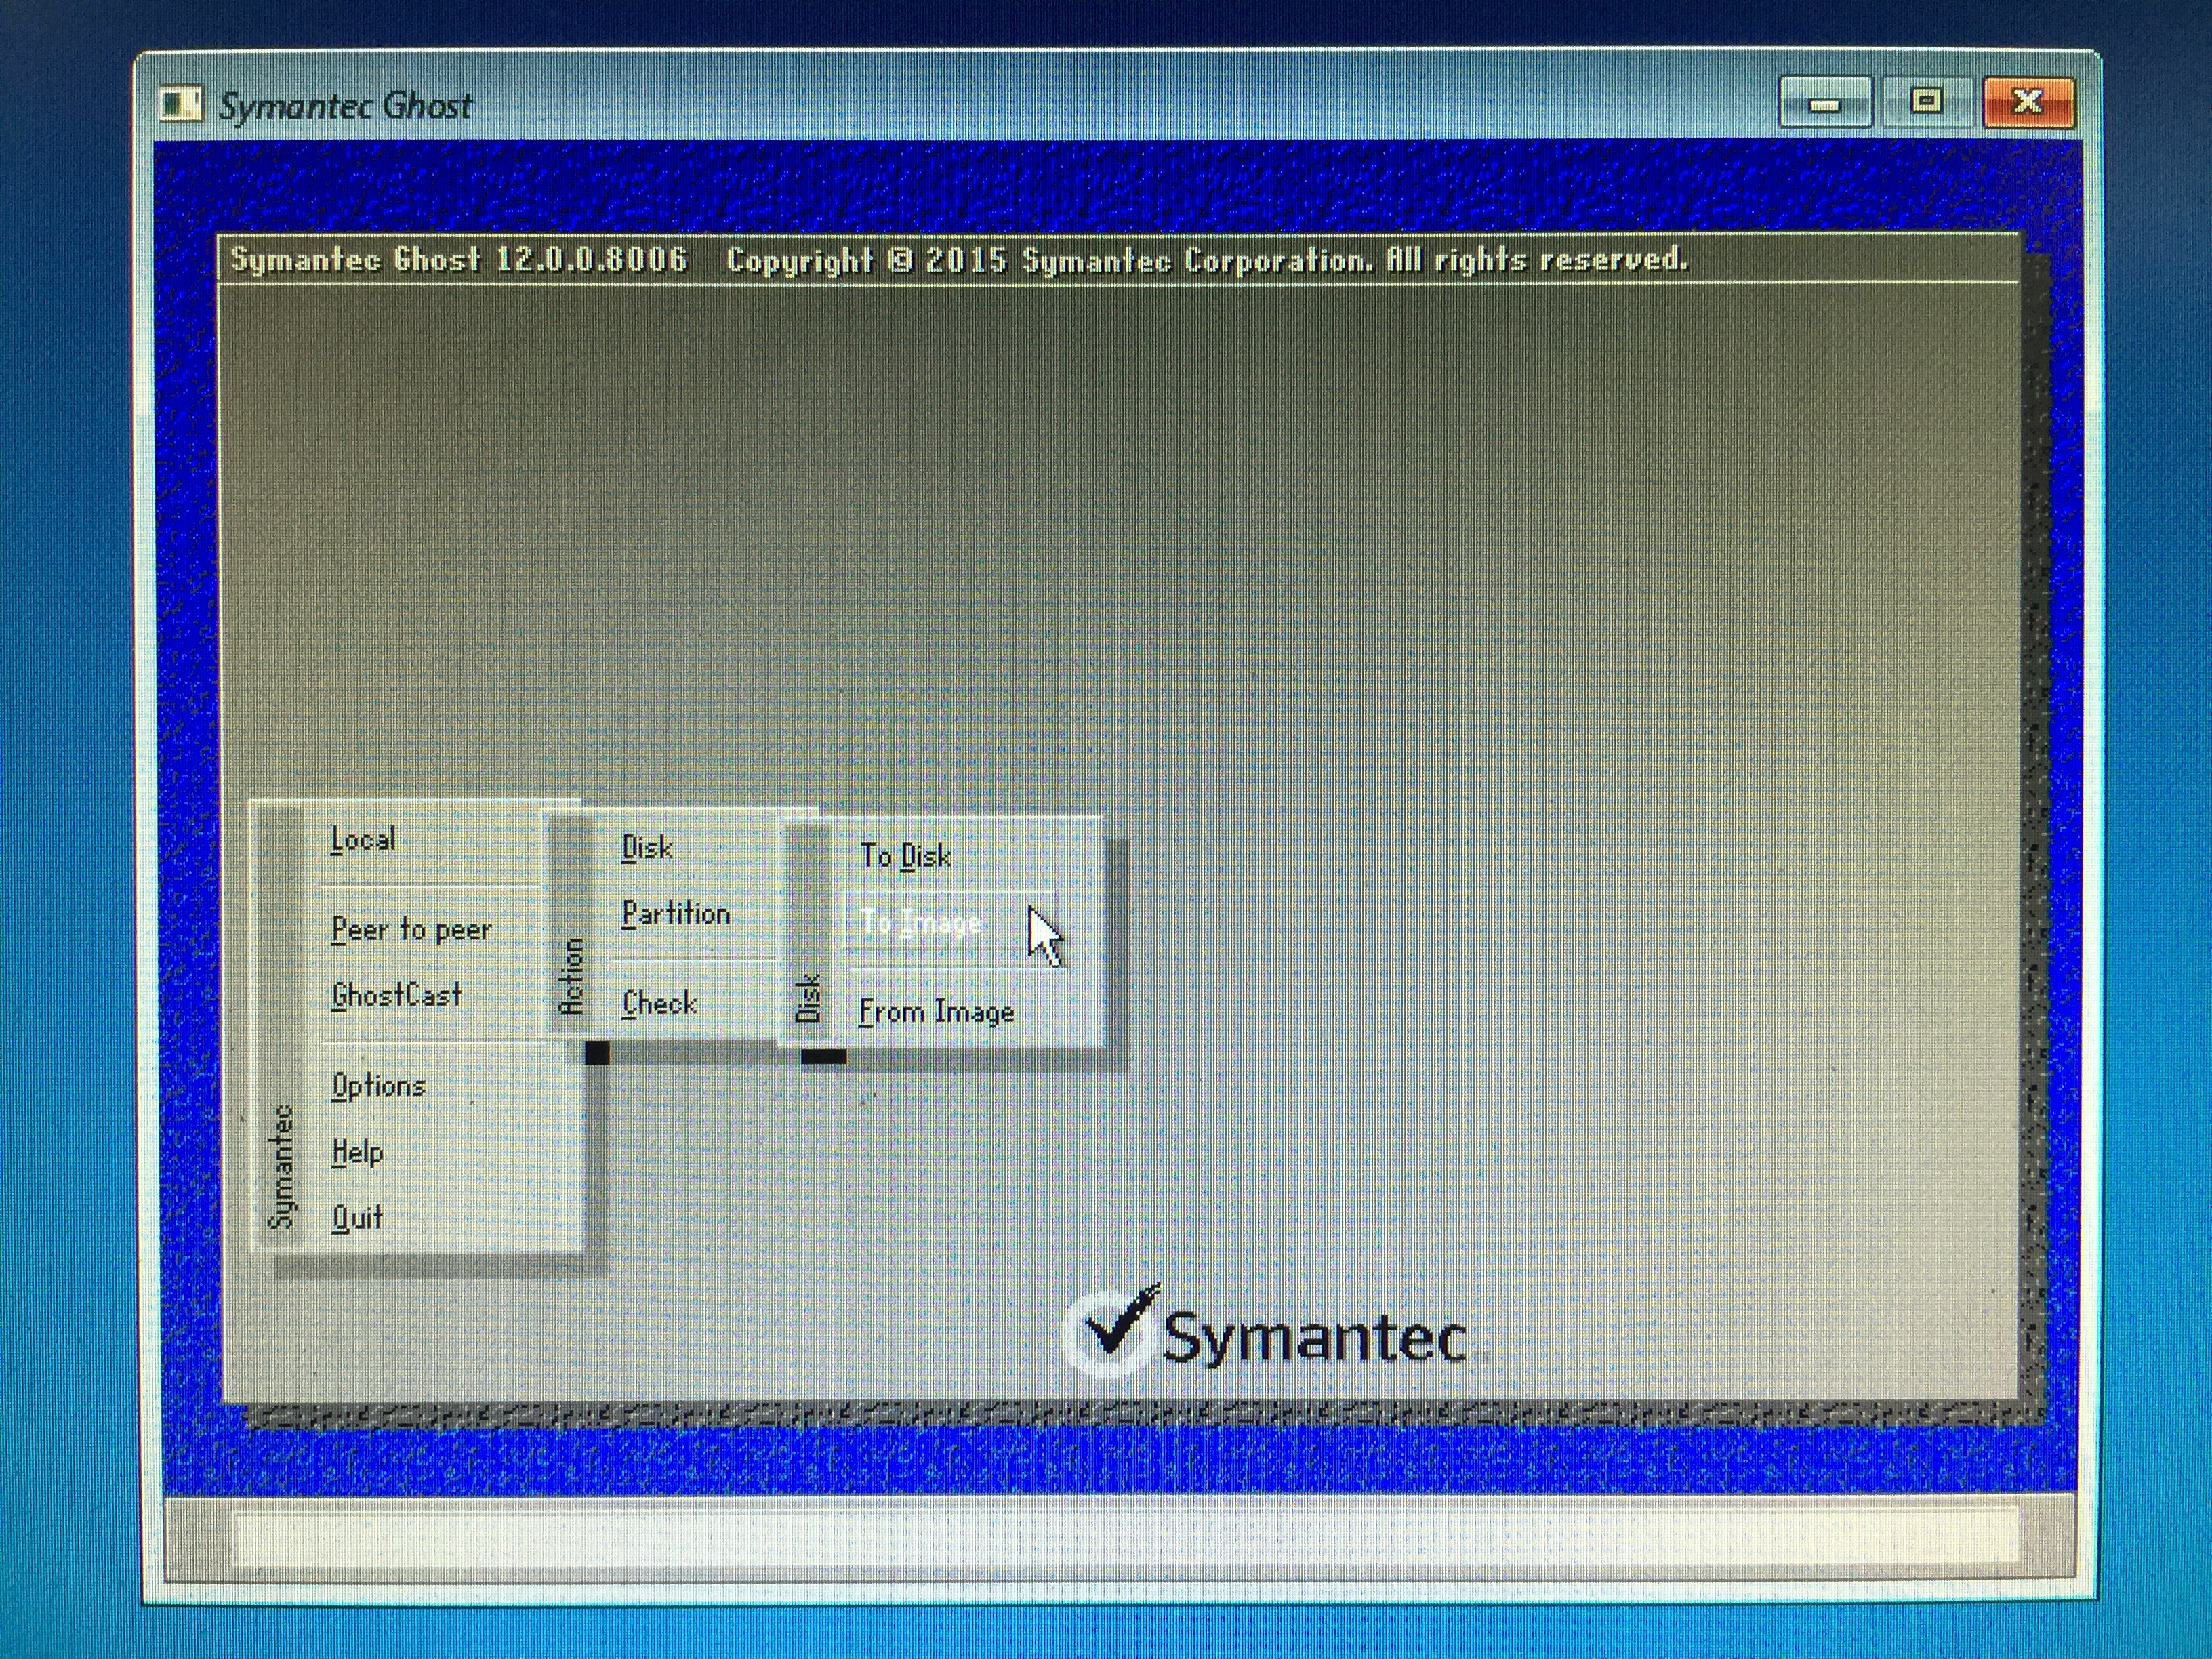Open the Options menu entry
The width and height of the screenshot is (2212, 1659).
pos(379,1086)
